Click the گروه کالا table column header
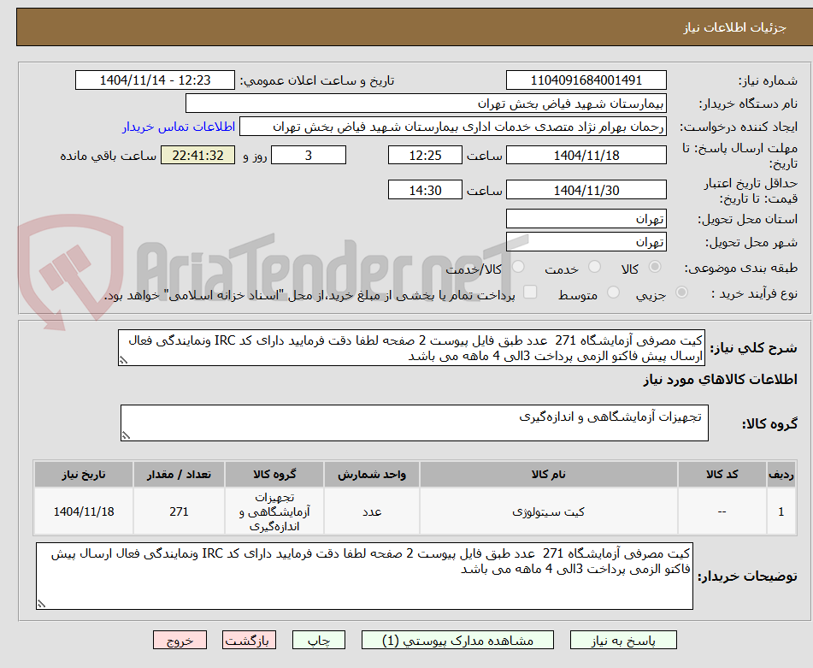The height and width of the screenshot is (668, 813). point(274,474)
